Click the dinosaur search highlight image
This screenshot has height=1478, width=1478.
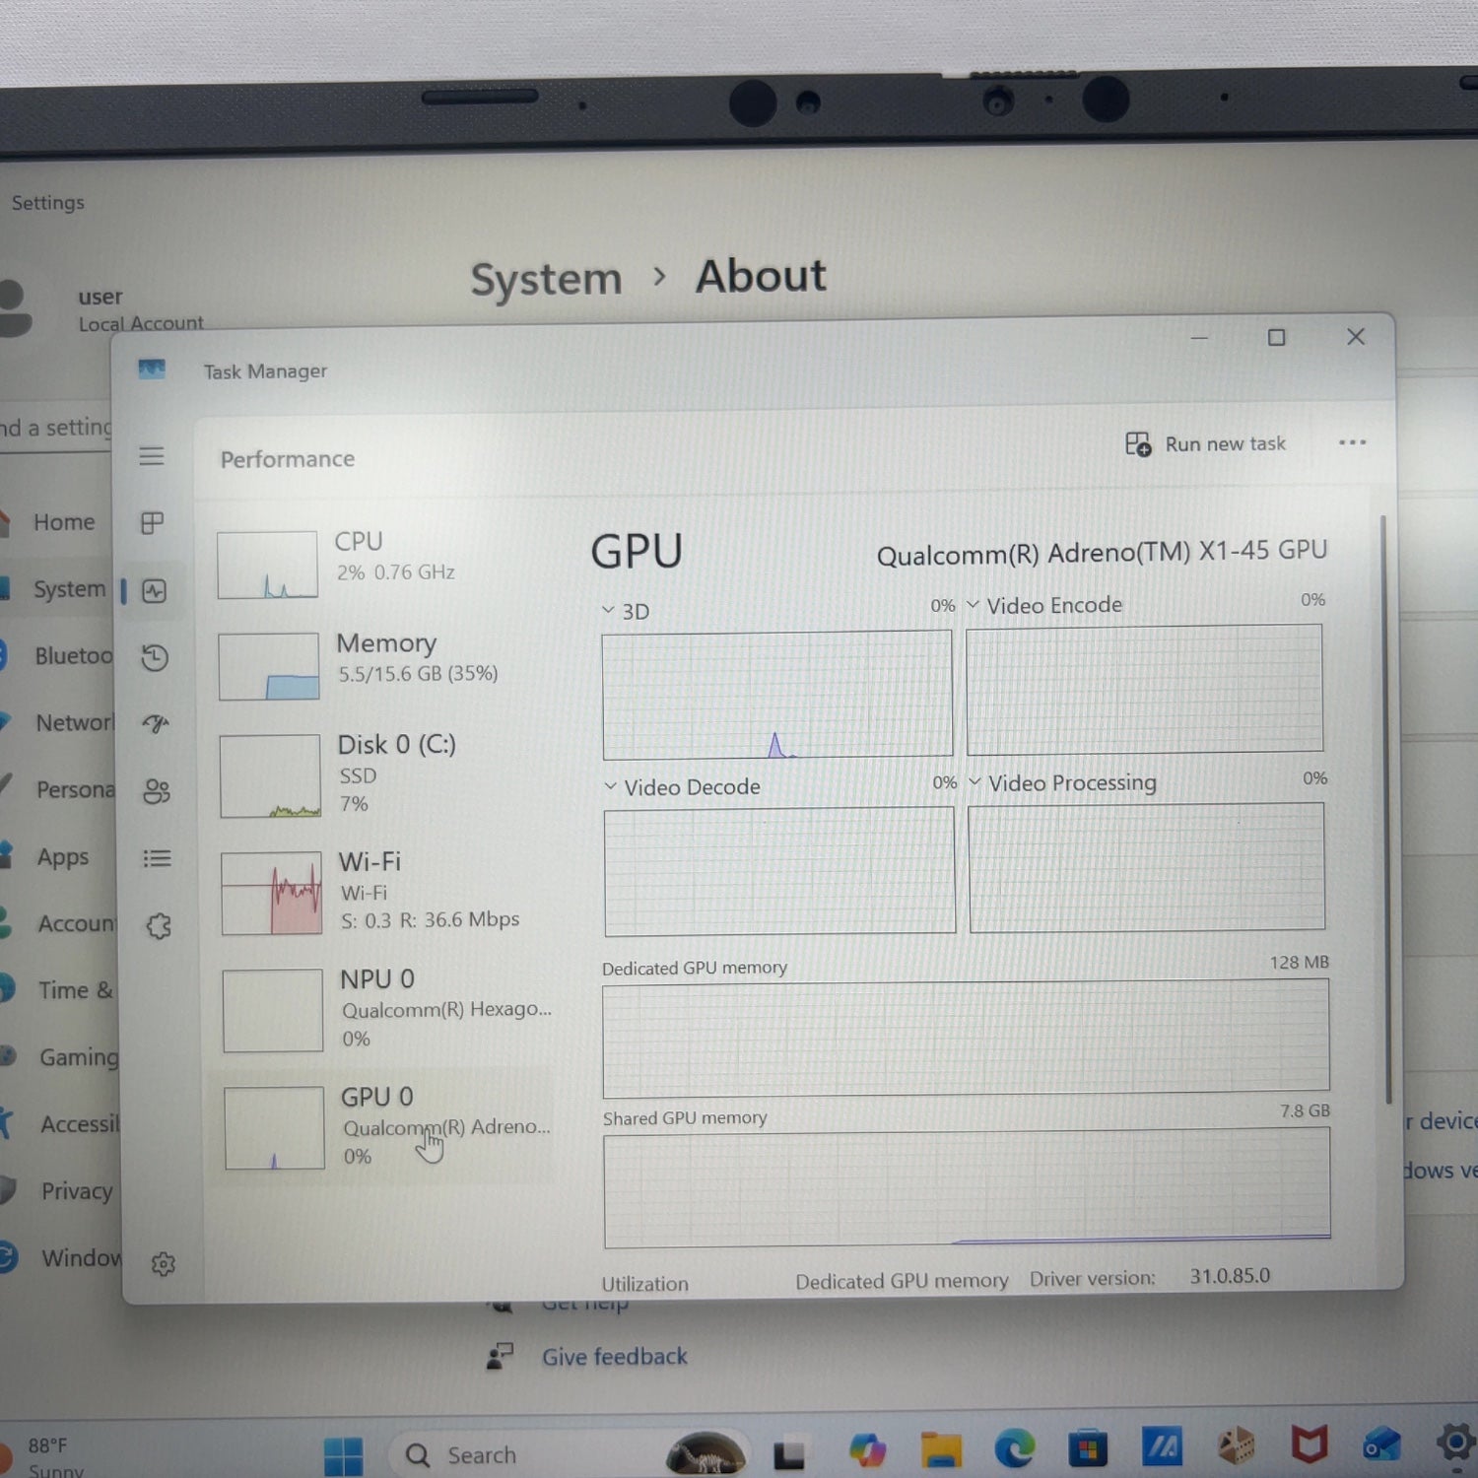705,1454
